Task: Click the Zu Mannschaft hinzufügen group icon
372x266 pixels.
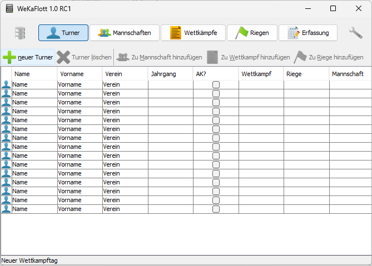Action: pos(122,57)
